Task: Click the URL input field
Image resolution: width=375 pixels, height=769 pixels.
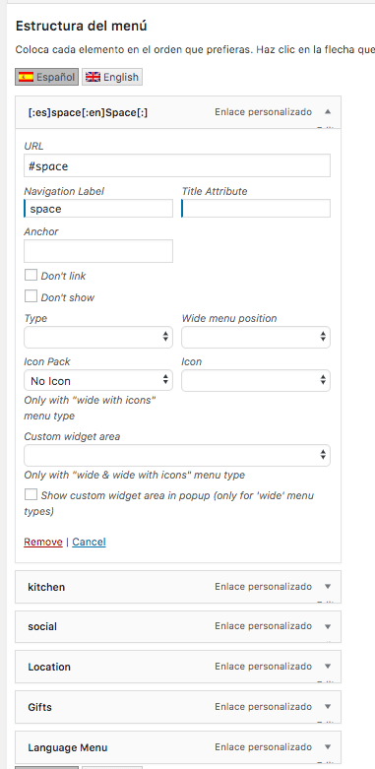Action: [x=177, y=165]
